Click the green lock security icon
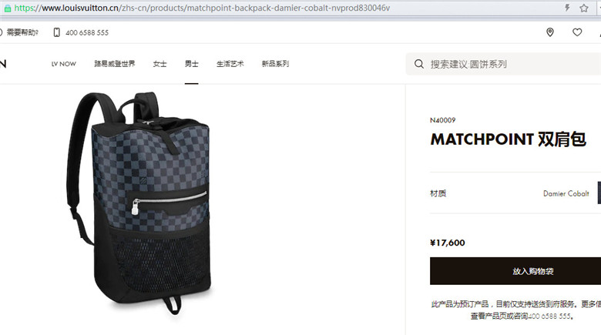 7,8
